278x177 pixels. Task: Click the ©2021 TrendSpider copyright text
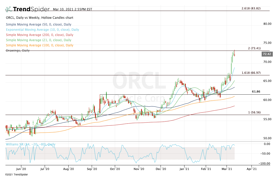click(x=16, y=174)
